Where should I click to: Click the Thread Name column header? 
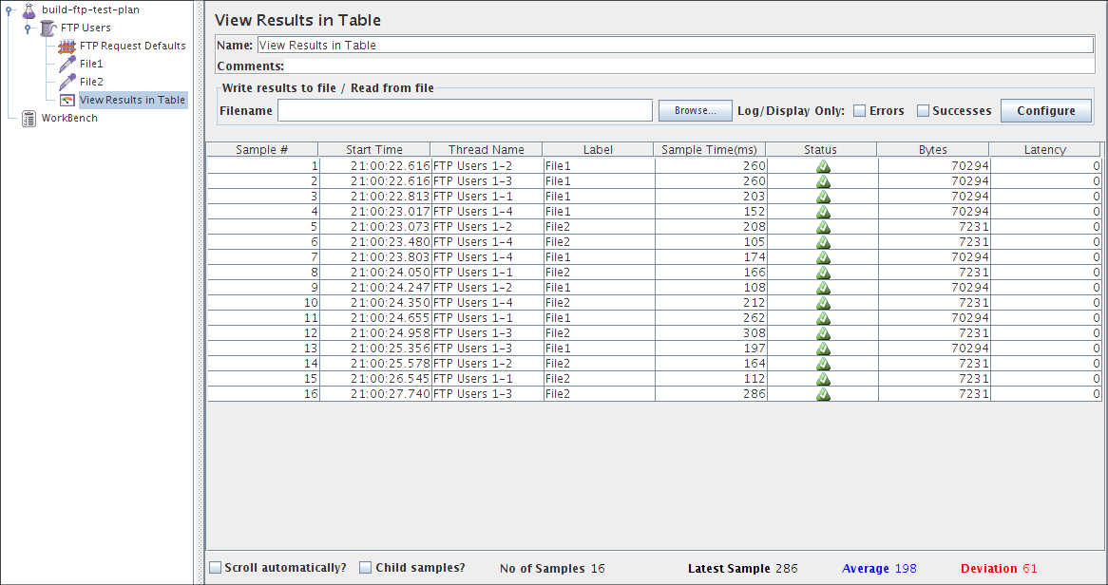coord(487,150)
